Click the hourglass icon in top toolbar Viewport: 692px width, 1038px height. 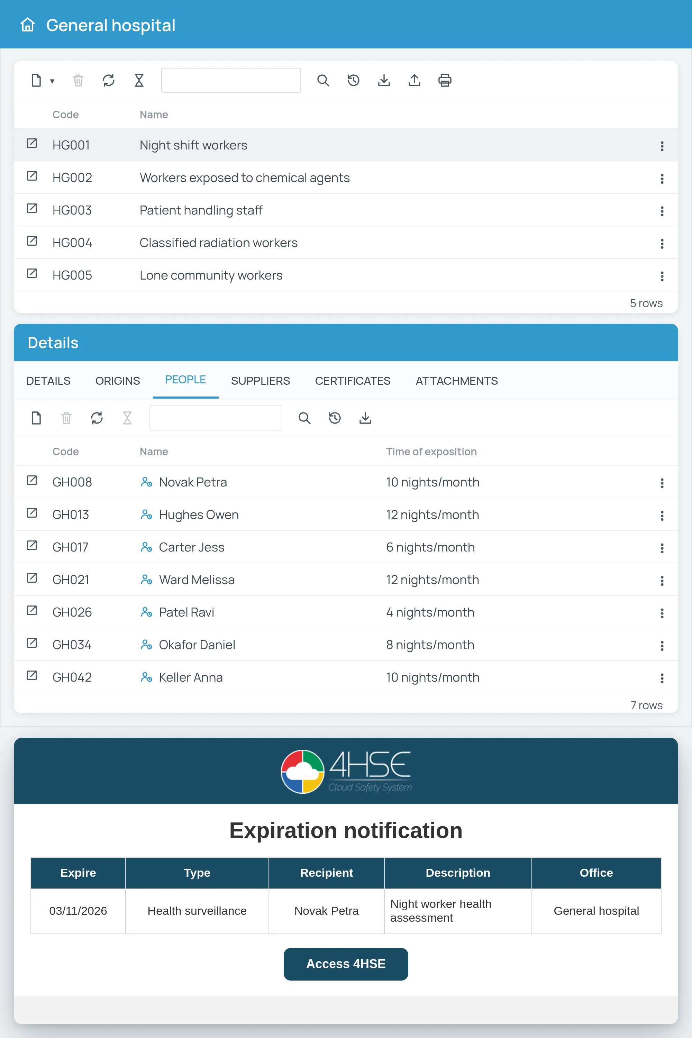click(139, 80)
